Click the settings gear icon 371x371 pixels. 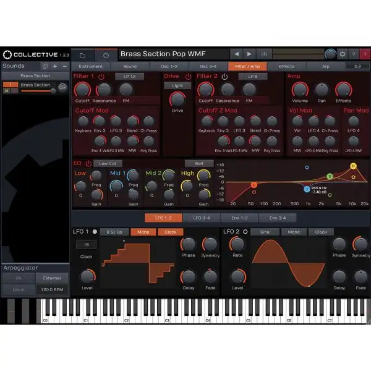point(343,54)
